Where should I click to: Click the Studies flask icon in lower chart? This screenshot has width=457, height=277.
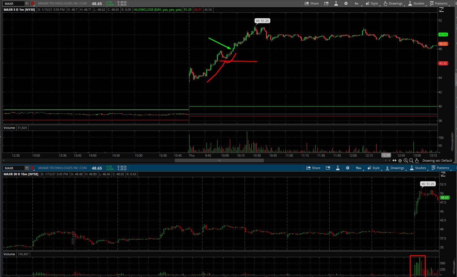[338, 168]
